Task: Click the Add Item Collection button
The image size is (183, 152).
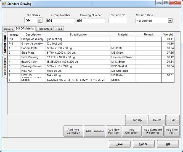Action: (73, 131)
